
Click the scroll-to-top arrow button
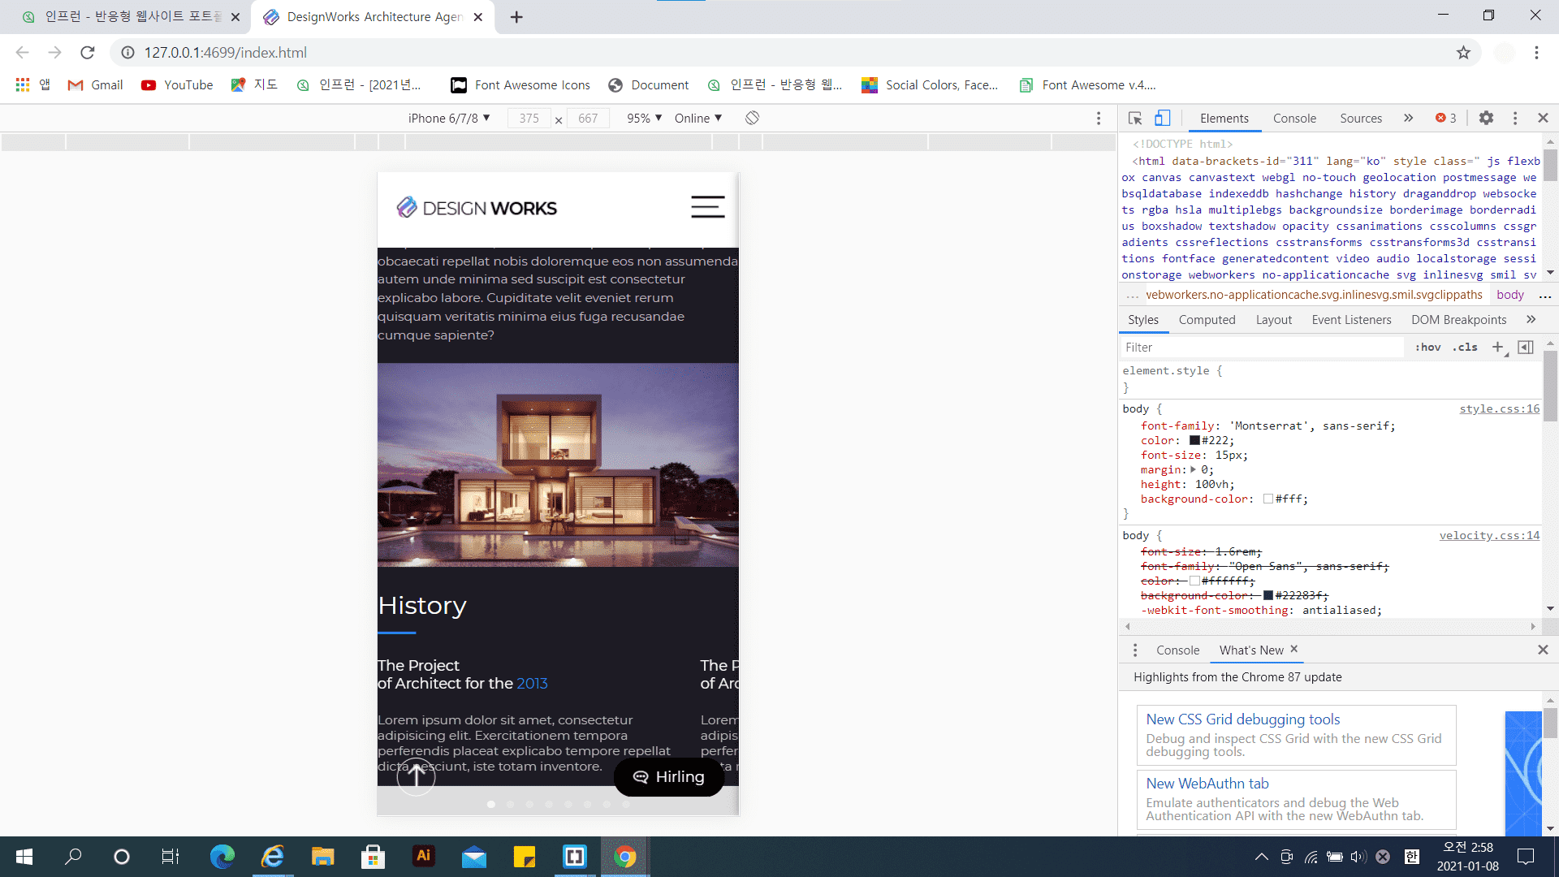(416, 776)
